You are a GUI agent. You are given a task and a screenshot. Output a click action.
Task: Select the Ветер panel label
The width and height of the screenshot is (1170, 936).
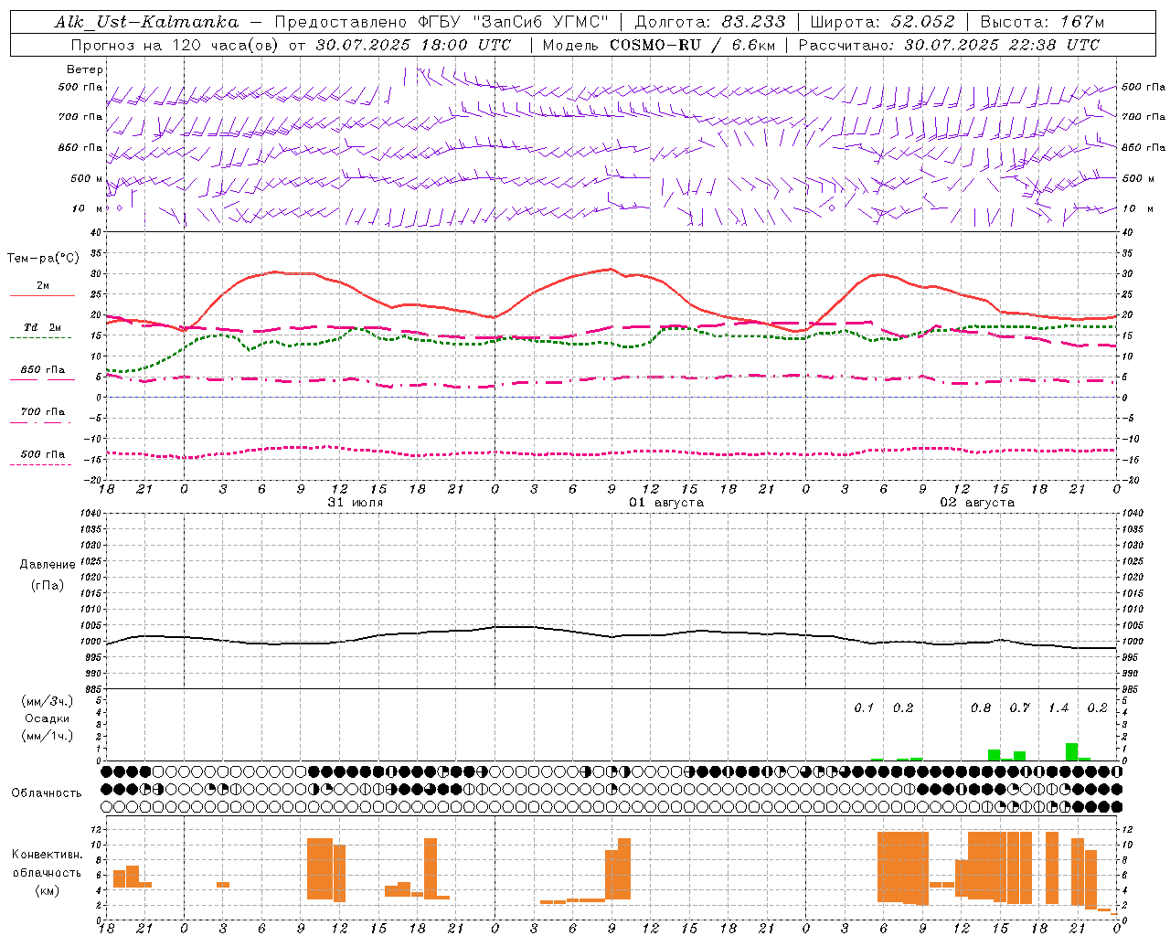pos(85,69)
